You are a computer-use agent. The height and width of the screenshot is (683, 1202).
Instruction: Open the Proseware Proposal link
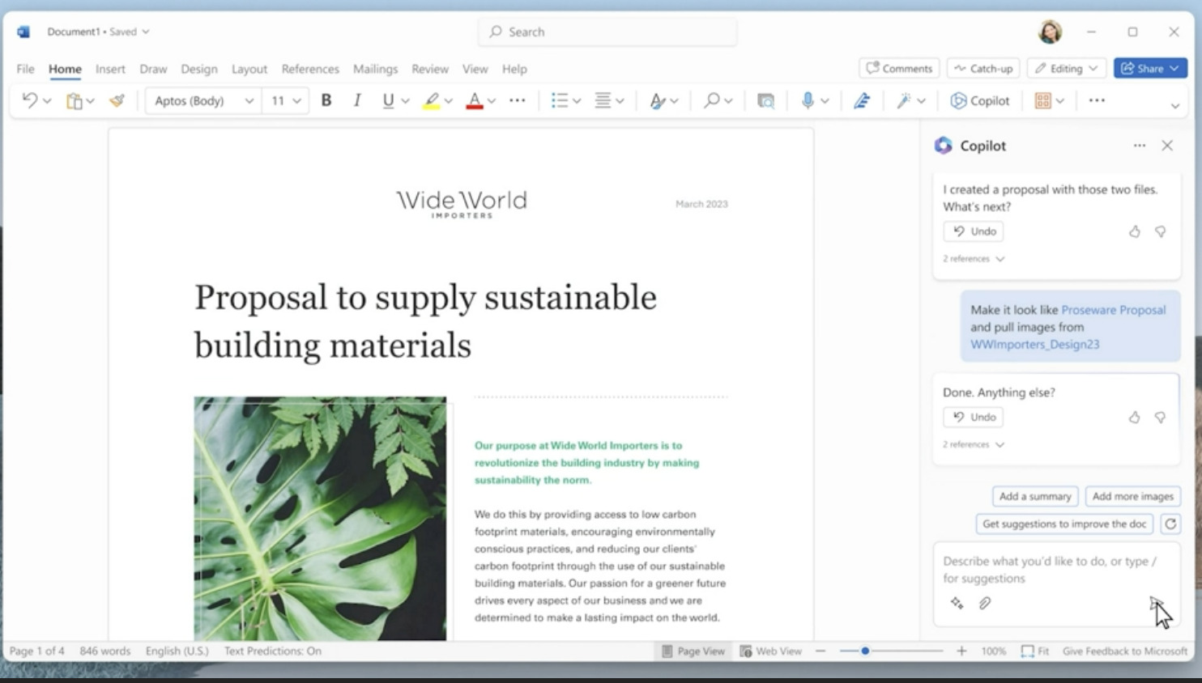[1114, 310]
